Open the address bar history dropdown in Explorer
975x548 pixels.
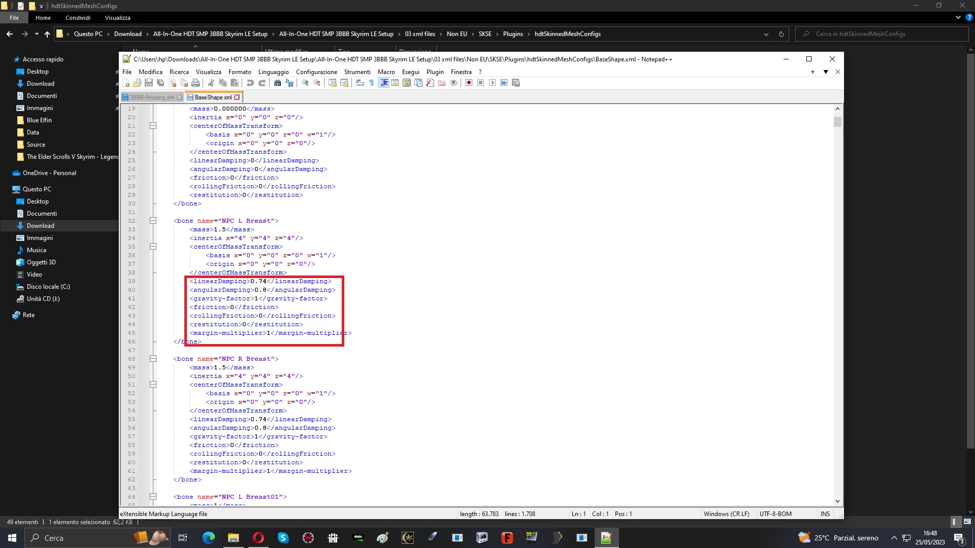coord(766,34)
